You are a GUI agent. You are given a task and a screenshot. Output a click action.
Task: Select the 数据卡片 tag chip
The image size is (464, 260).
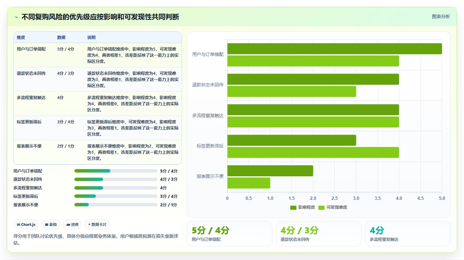(x=97, y=224)
